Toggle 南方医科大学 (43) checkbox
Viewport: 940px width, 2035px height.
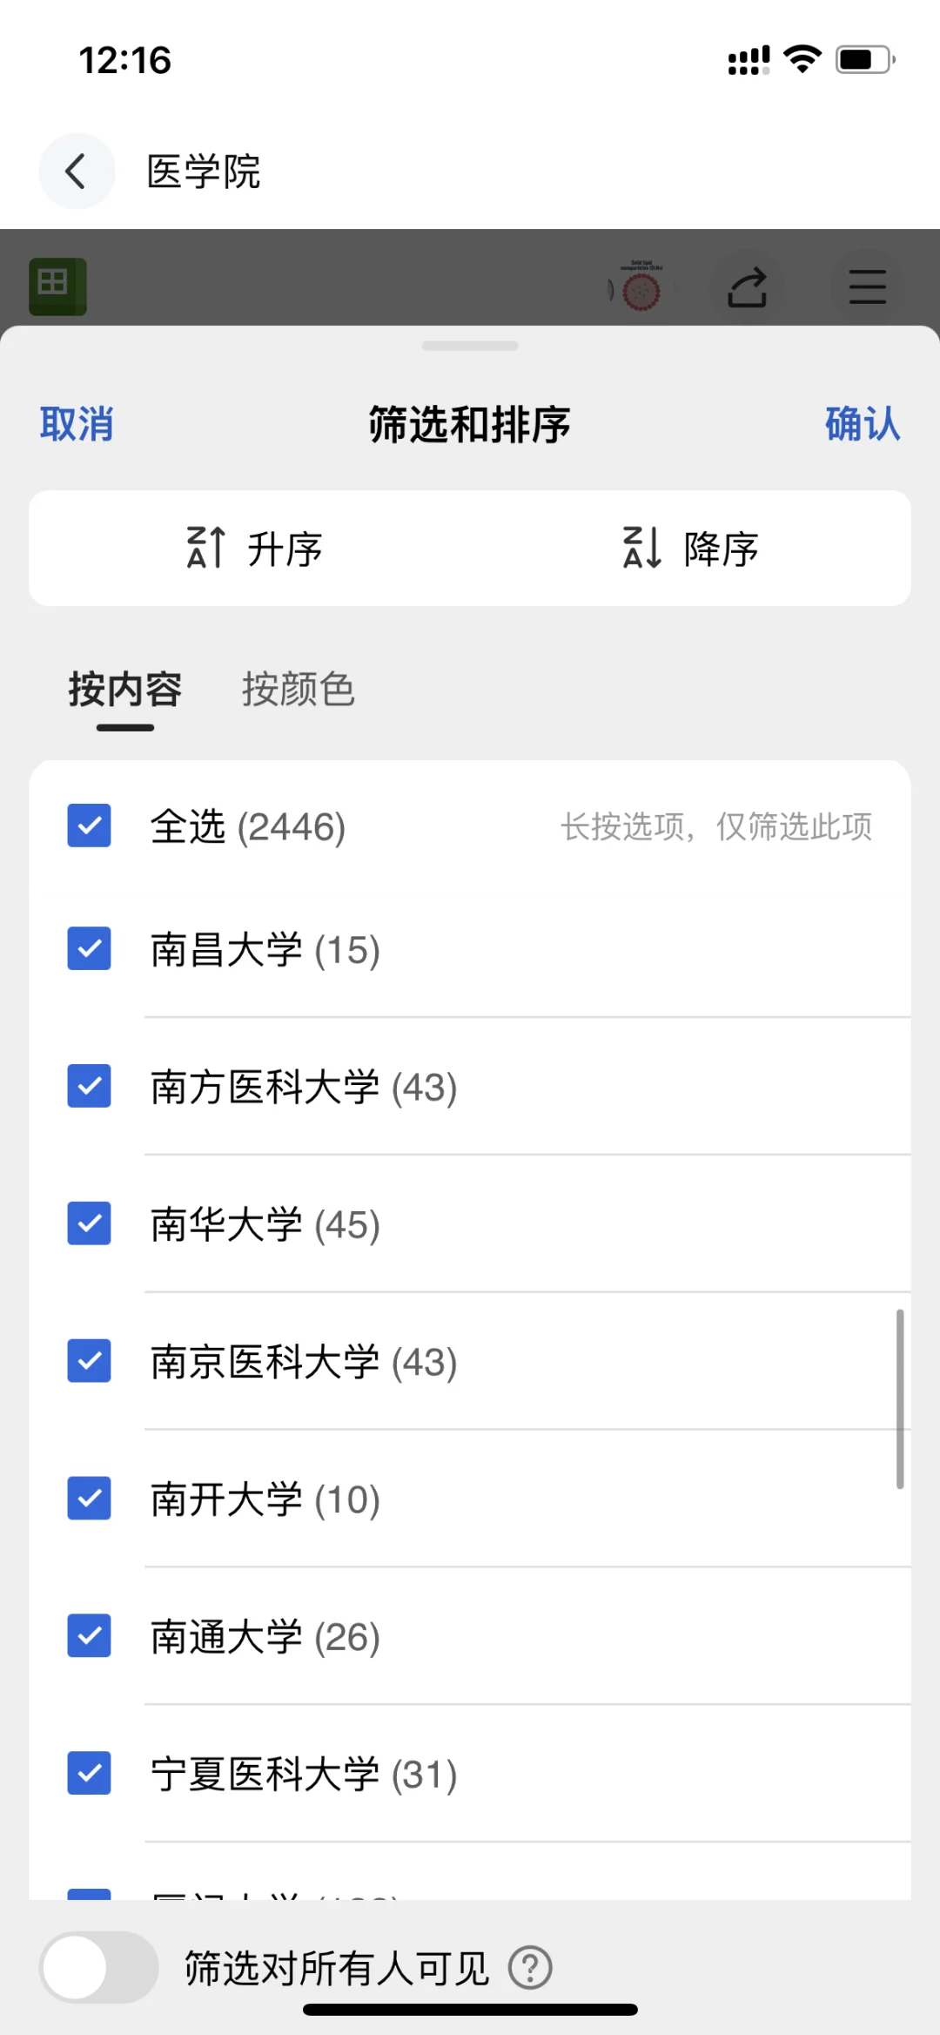pos(90,1086)
